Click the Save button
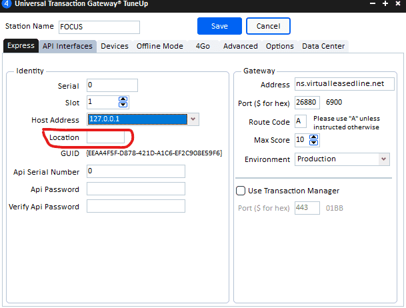Image resolution: width=406 pixels, height=308 pixels. click(x=219, y=26)
